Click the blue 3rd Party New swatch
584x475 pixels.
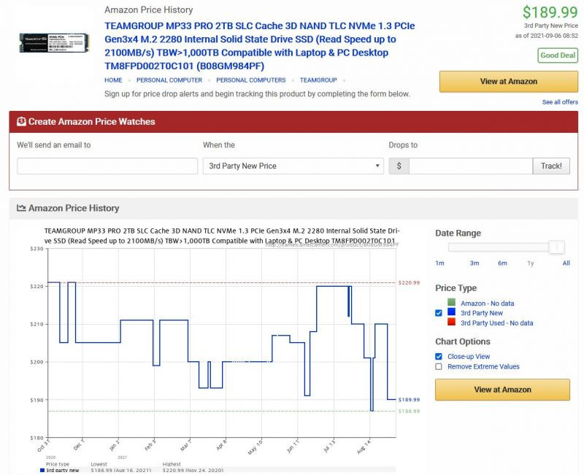click(451, 312)
